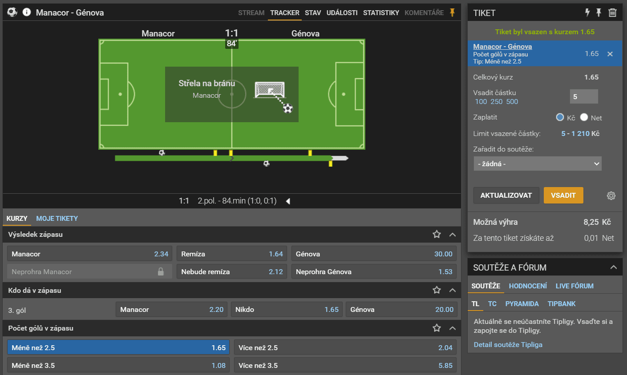Open the Zařadit do soutěže dropdown

tap(538, 164)
